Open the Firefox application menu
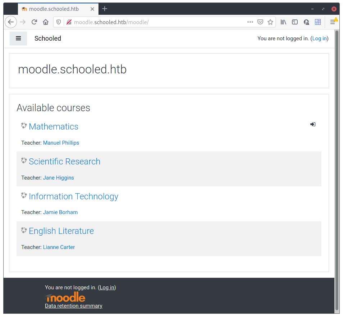343x317 pixels. [x=334, y=22]
